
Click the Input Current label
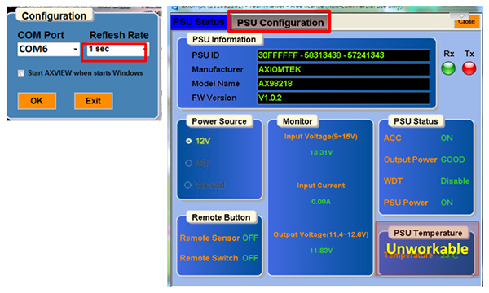321,186
